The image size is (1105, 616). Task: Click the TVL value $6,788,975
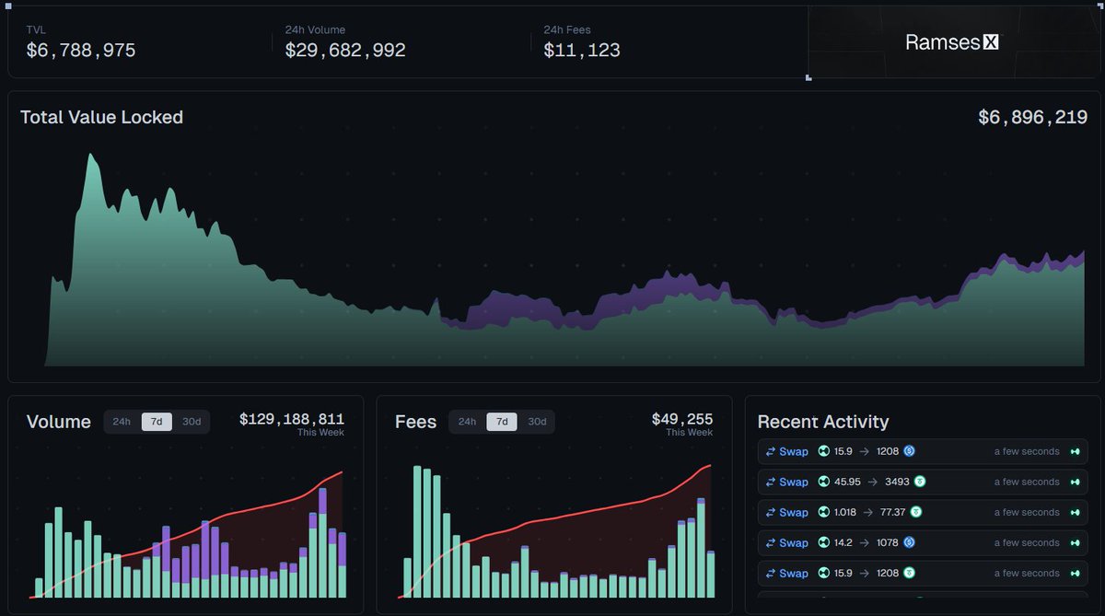81,50
